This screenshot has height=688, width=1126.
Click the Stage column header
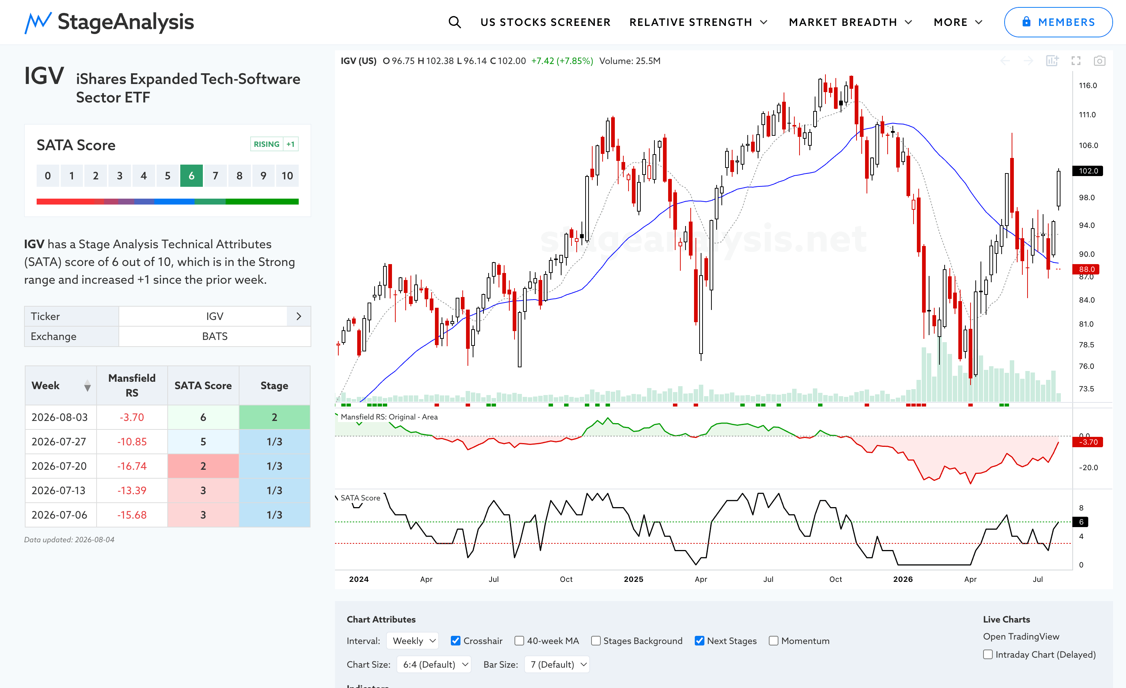click(274, 385)
